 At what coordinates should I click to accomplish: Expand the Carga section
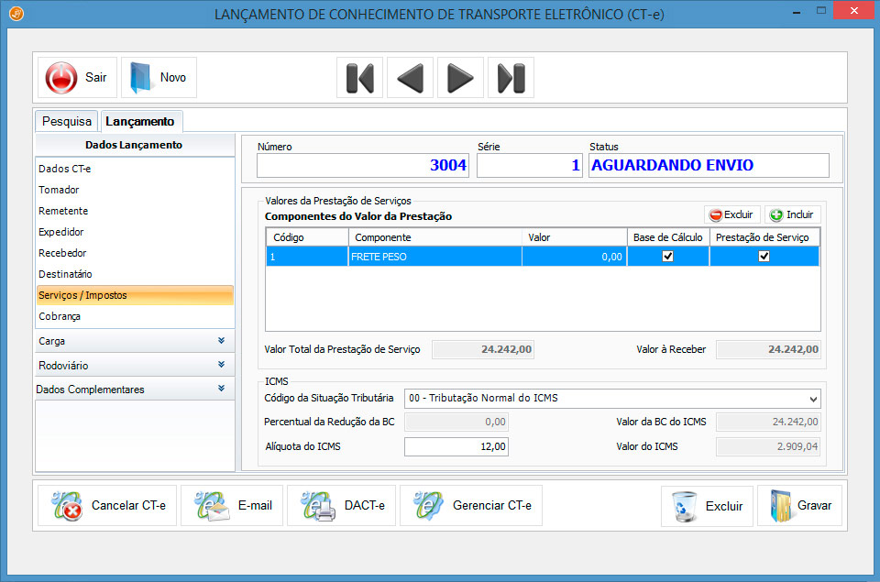pos(135,341)
